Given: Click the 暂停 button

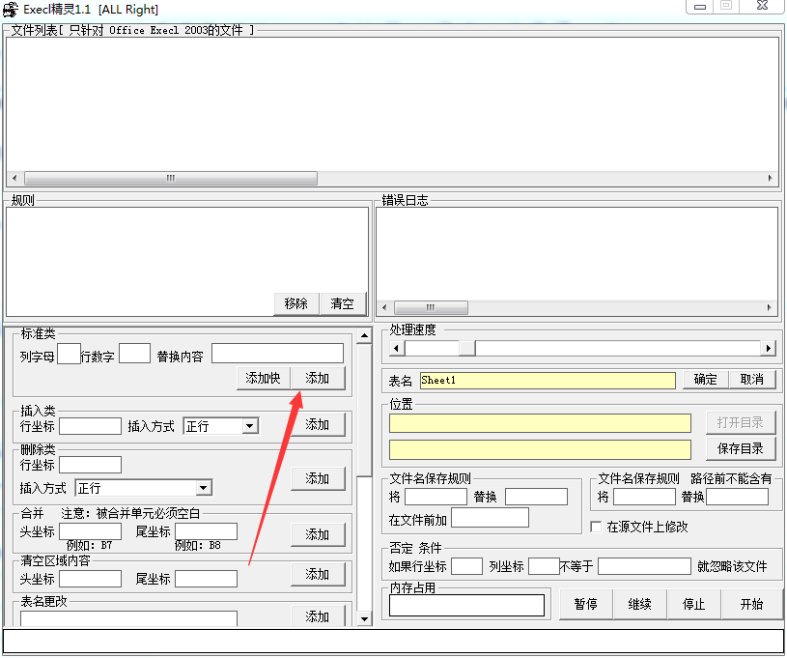Looking at the screenshot, I should click(586, 604).
